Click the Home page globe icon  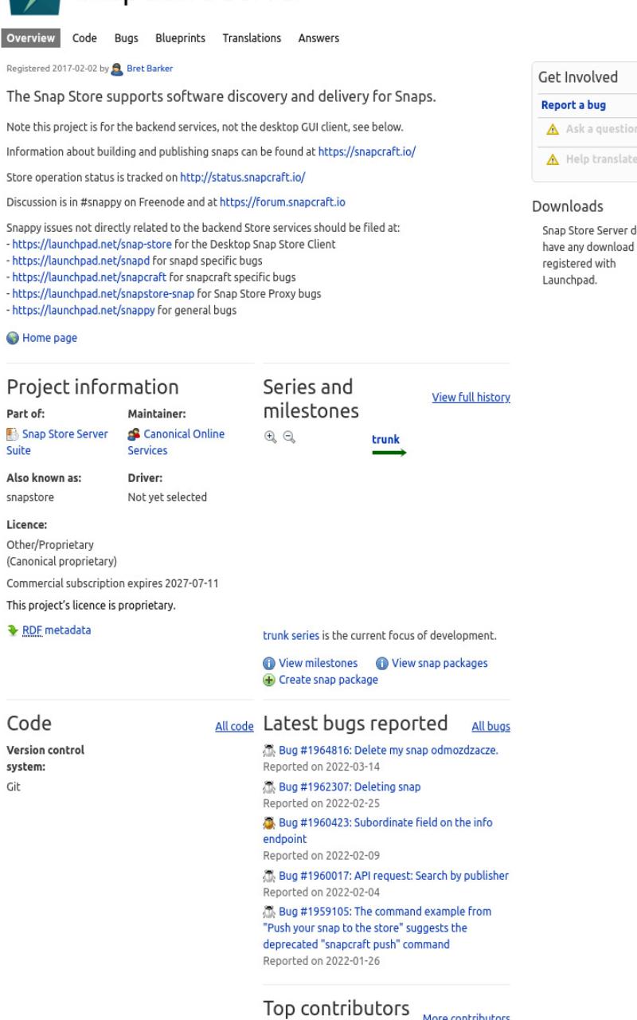[x=12, y=338]
